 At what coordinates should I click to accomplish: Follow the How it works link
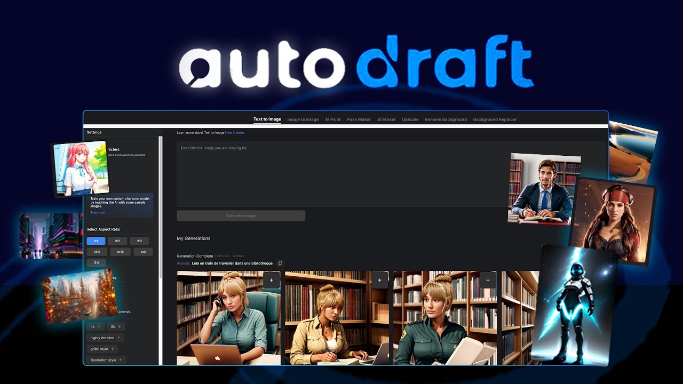(235, 132)
